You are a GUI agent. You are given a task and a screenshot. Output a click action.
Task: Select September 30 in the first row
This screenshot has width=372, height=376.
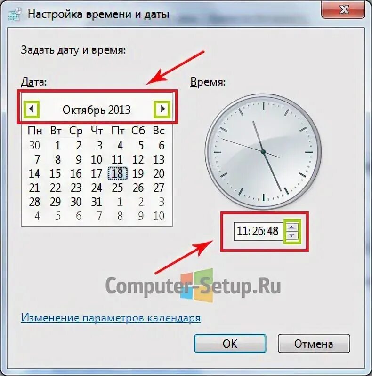[x=34, y=145]
